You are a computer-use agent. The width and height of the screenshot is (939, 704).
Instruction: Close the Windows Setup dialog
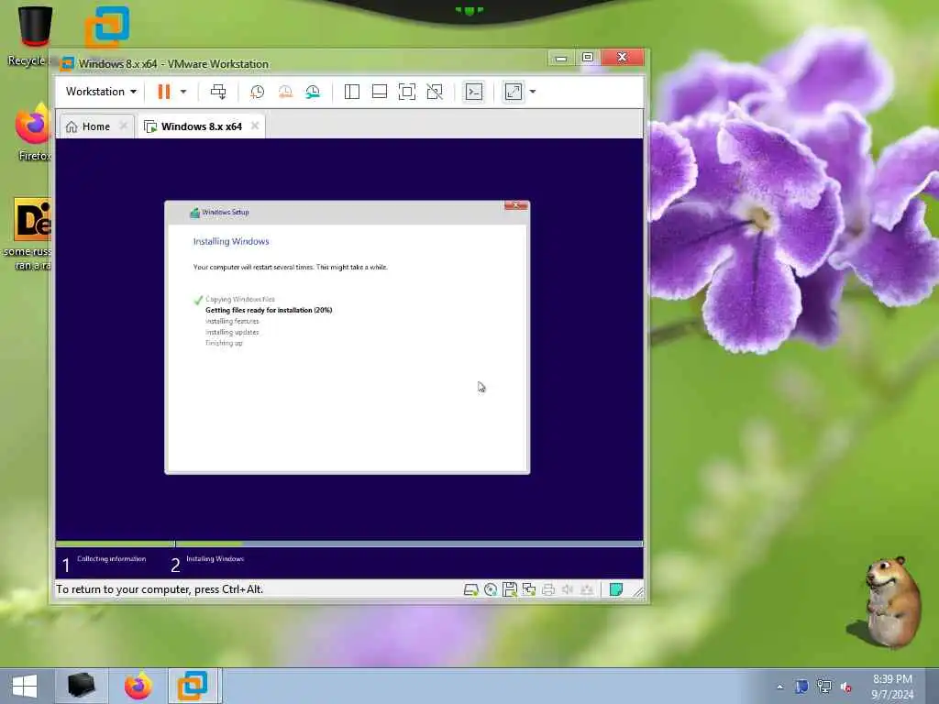tap(515, 206)
